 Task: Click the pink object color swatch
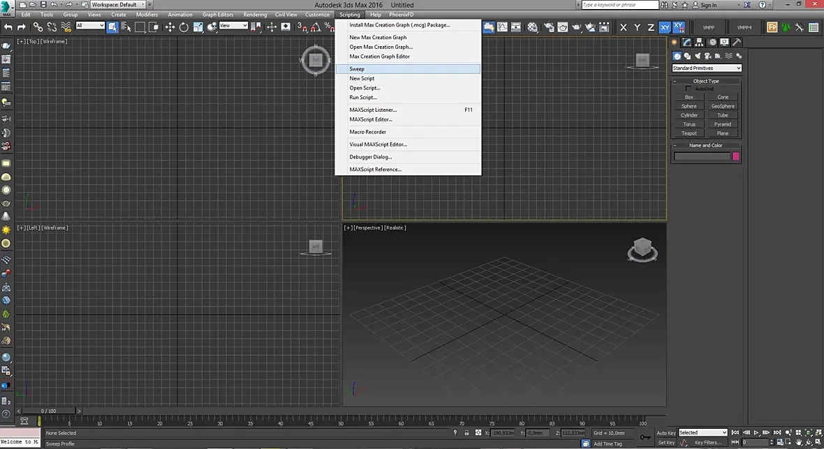pos(736,156)
